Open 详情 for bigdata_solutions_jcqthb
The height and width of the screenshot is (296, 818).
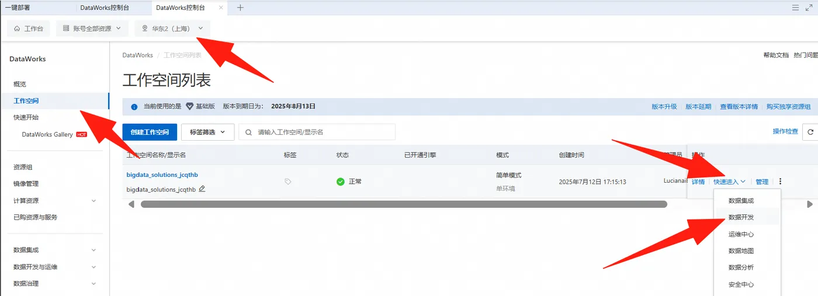(x=698, y=182)
